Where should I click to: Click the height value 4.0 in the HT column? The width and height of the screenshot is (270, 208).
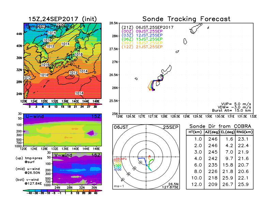(x=198, y=158)
